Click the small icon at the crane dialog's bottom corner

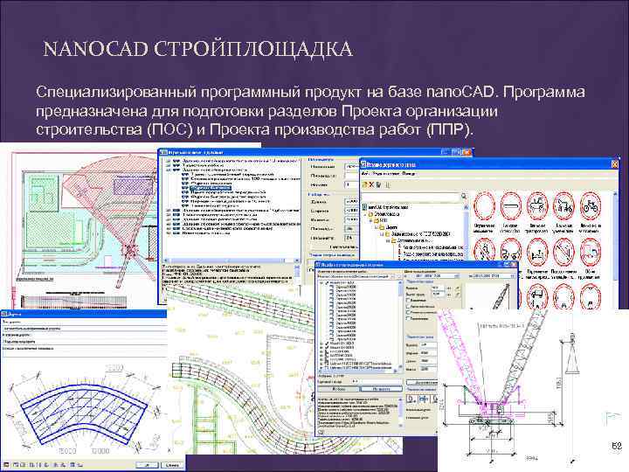321,433
